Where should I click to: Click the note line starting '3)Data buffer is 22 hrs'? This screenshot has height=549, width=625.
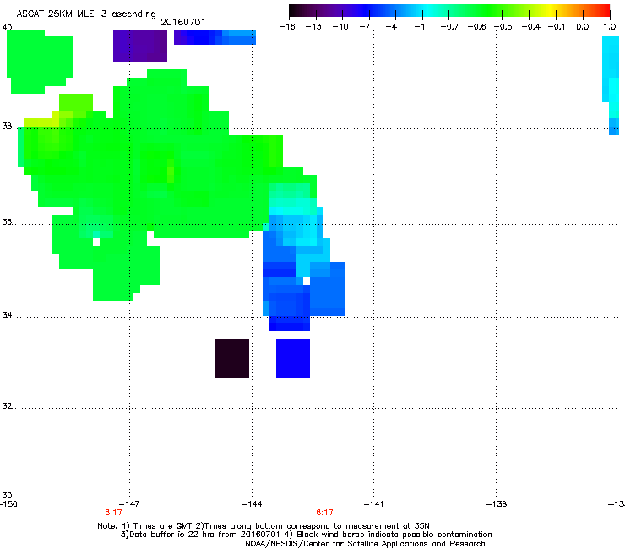coord(306,535)
